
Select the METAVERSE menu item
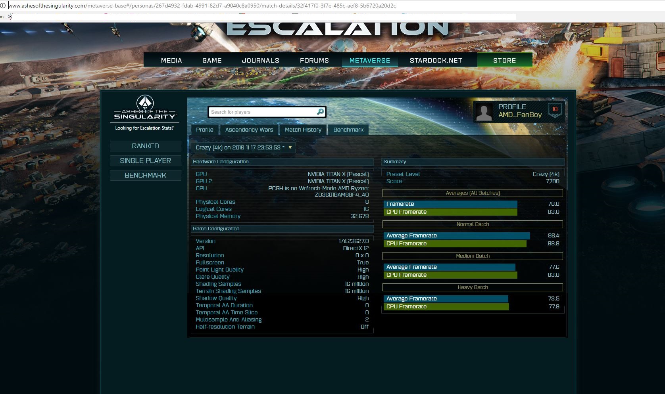coord(370,60)
